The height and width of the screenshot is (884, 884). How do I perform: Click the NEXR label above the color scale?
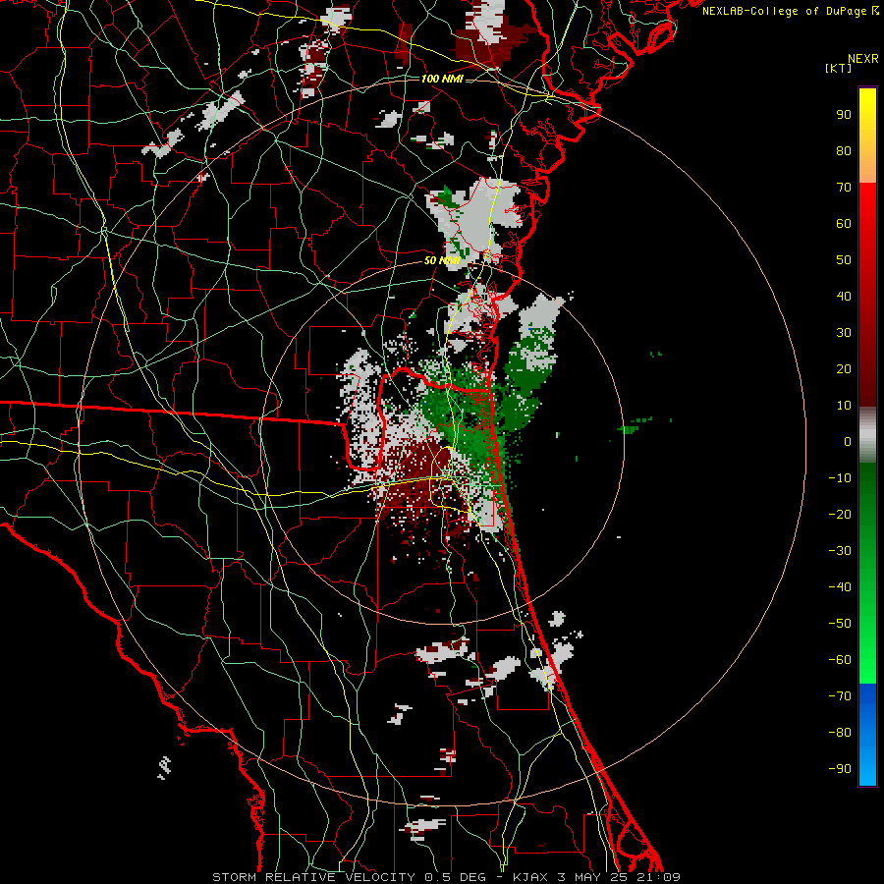[863, 59]
